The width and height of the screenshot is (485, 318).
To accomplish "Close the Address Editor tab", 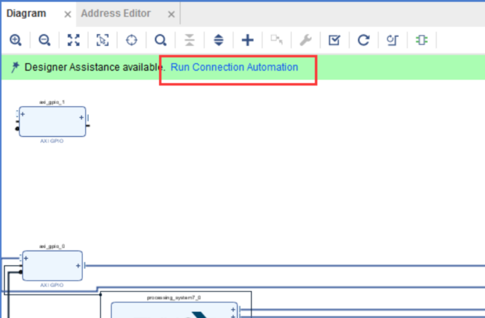I will pyautogui.click(x=171, y=14).
